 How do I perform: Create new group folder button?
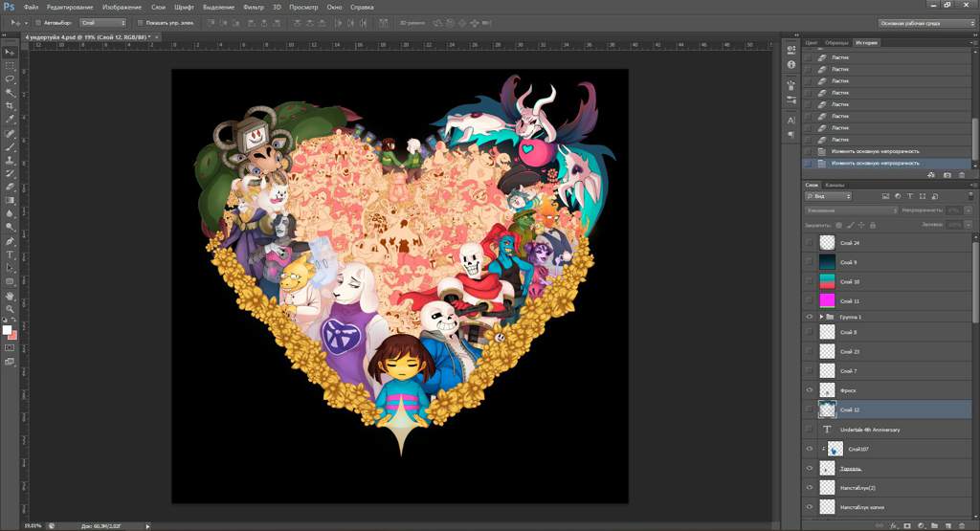934,526
